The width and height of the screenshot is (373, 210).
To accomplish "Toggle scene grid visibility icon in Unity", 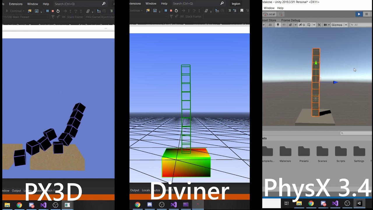I will click(x=309, y=25).
